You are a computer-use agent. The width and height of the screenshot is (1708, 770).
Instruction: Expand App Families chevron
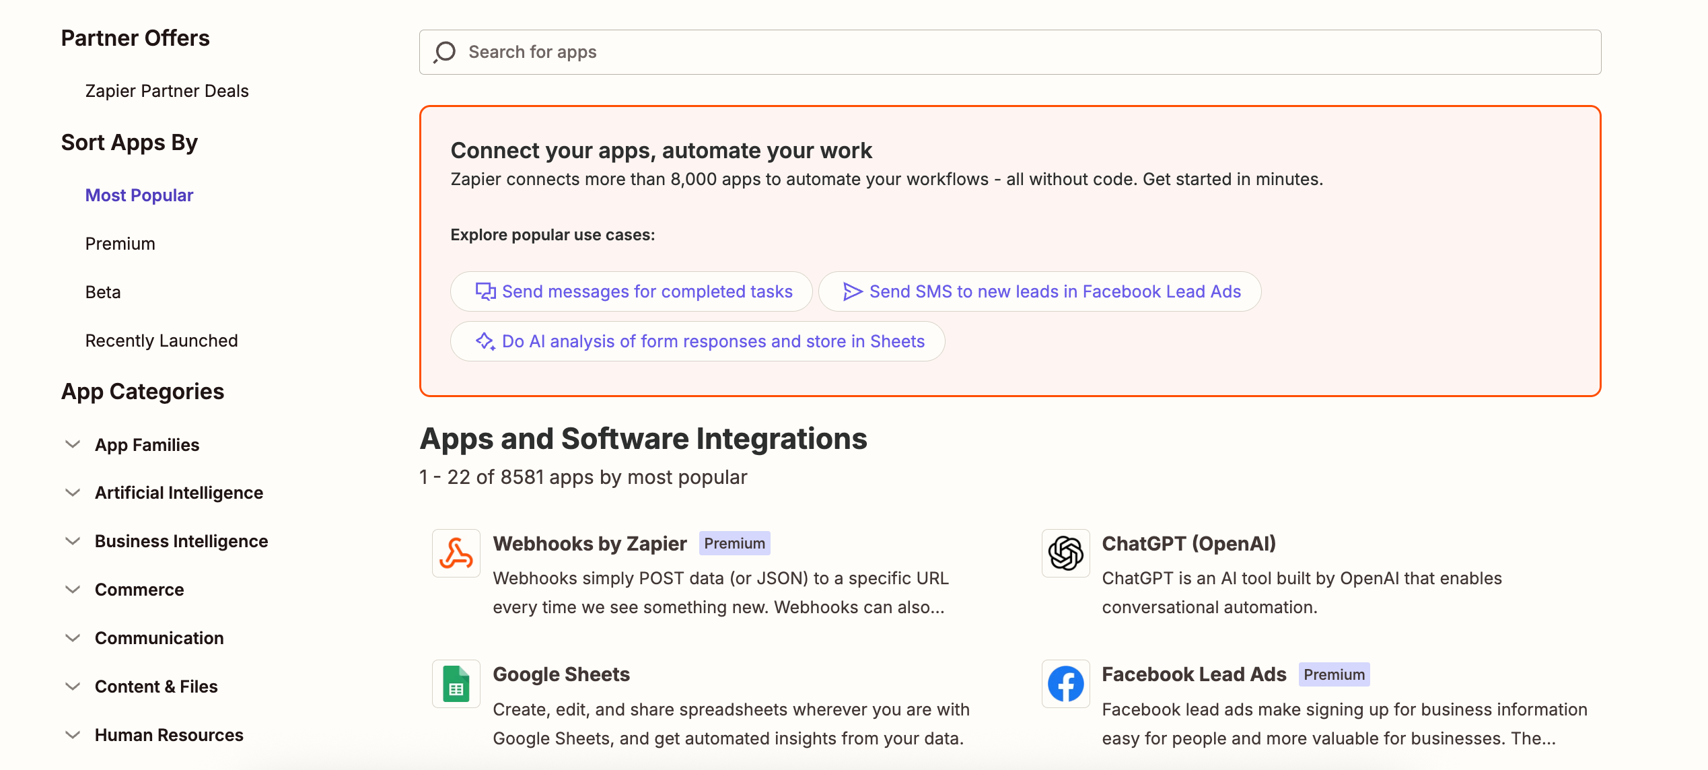pos(73,444)
